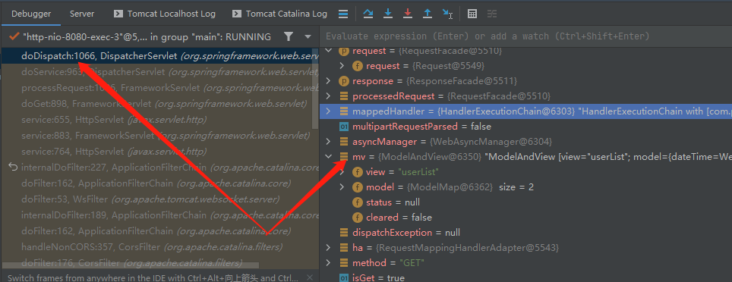Click the isGet primitive icon
The image size is (732, 282).
click(344, 277)
